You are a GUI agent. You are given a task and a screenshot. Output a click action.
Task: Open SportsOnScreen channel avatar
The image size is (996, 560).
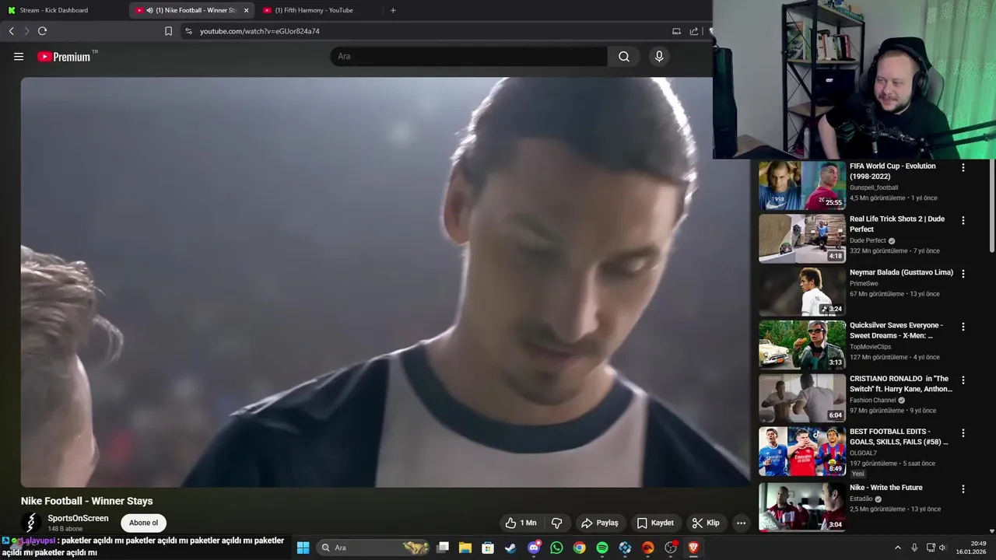[x=31, y=523]
